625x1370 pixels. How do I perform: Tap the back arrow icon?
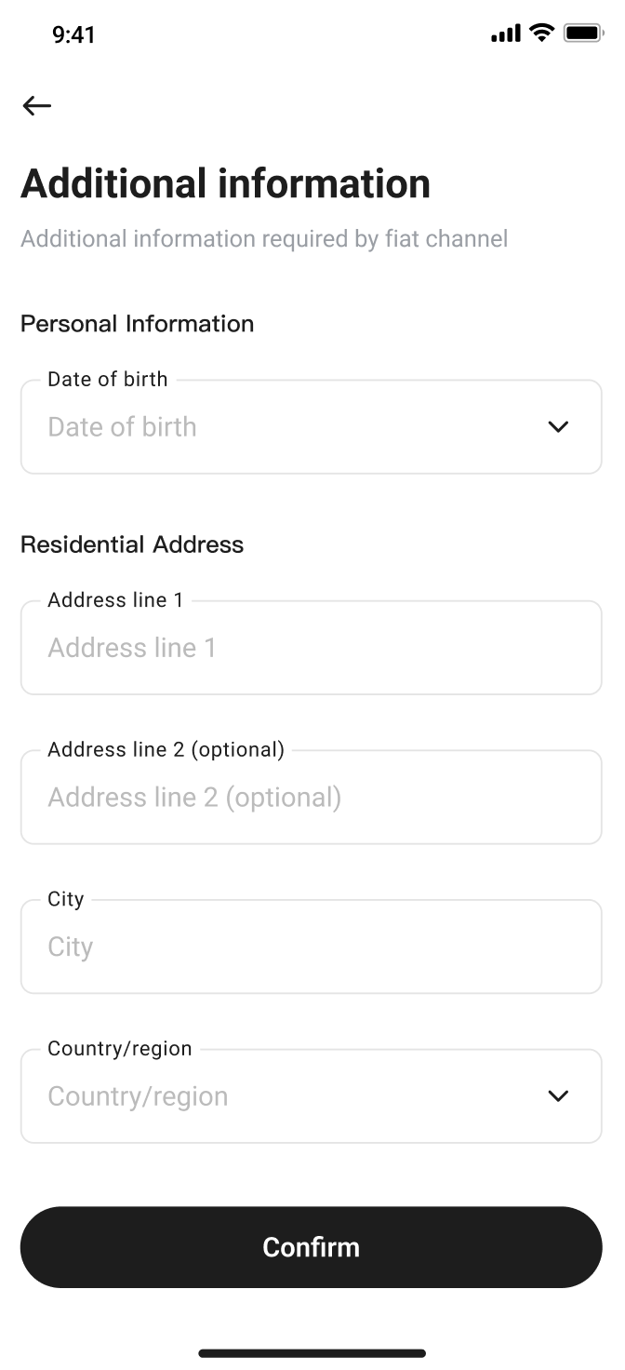tap(37, 106)
